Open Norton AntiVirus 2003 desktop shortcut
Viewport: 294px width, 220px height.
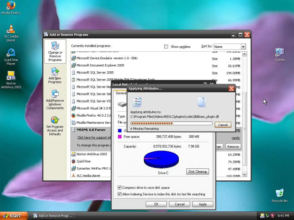click(x=11, y=80)
